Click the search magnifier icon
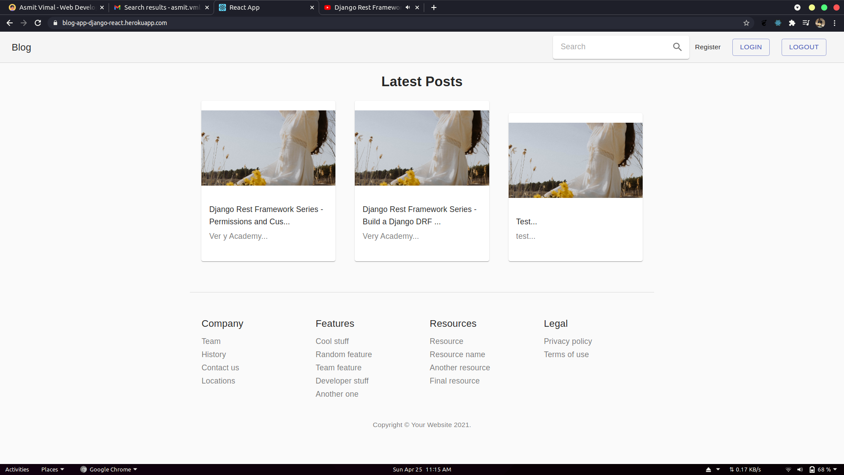The height and width of the screenshot is (475, 844). click(x=677, y=47)
